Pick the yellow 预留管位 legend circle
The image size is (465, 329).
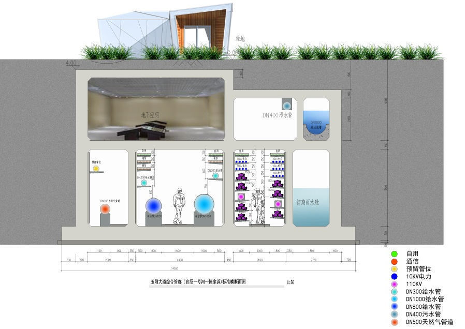pyautogui.click(x=394, y=269)
